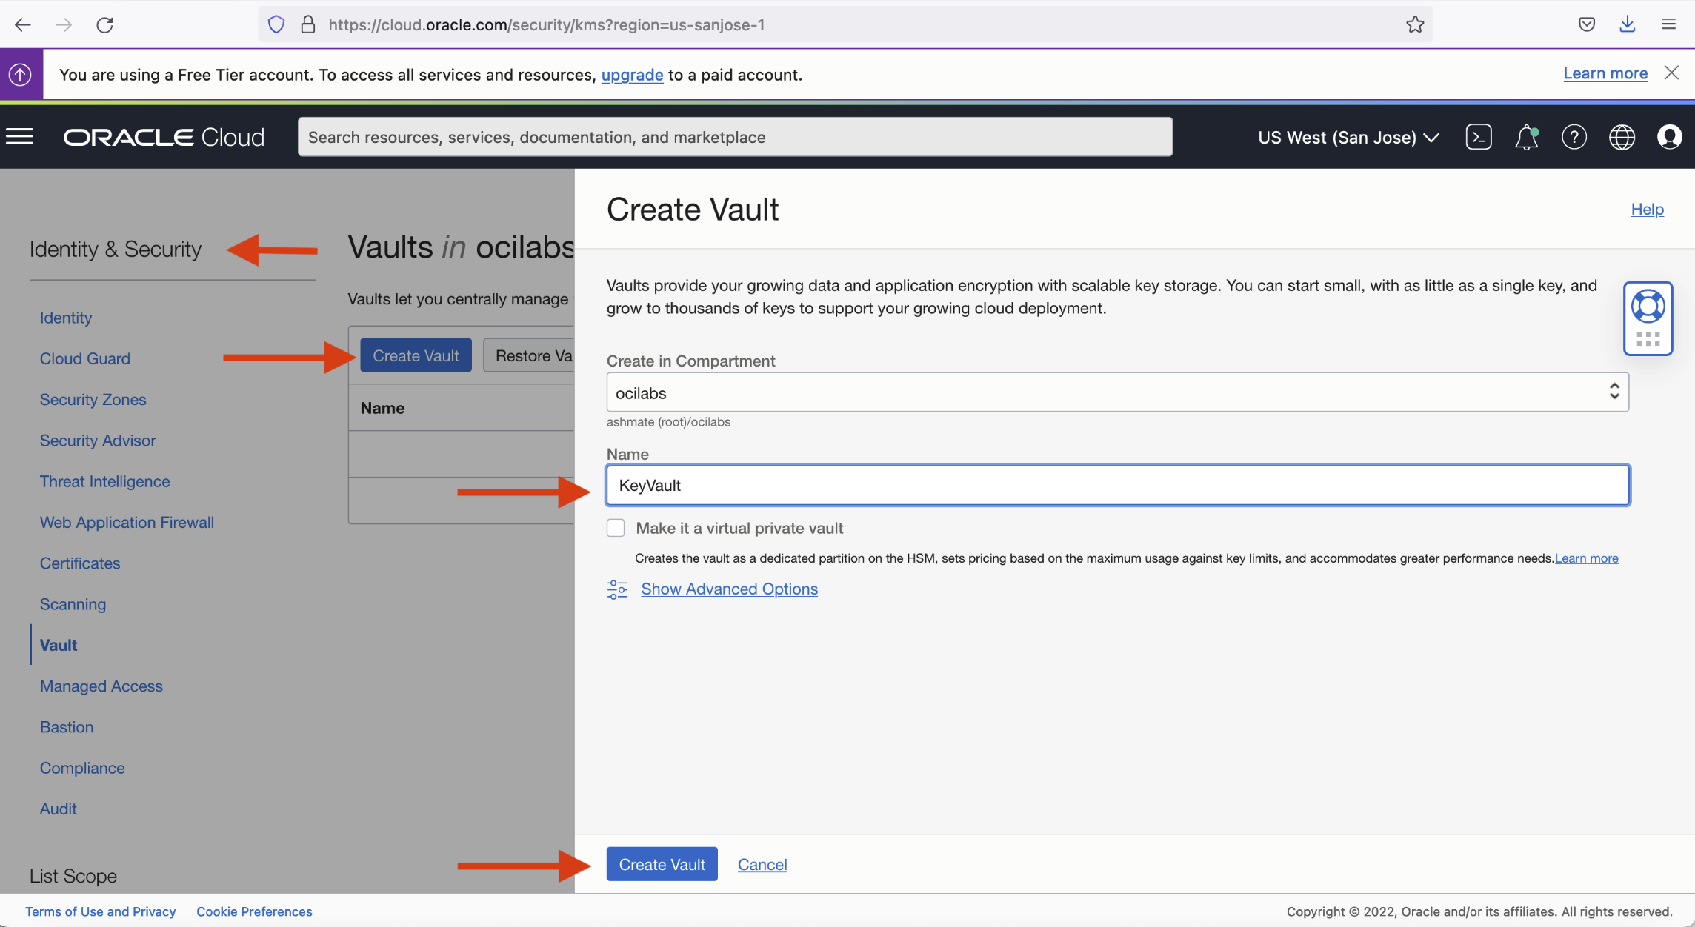Open the navigation hamburger menu
Screen dimensions: 1695x927
tap(20, 136)
